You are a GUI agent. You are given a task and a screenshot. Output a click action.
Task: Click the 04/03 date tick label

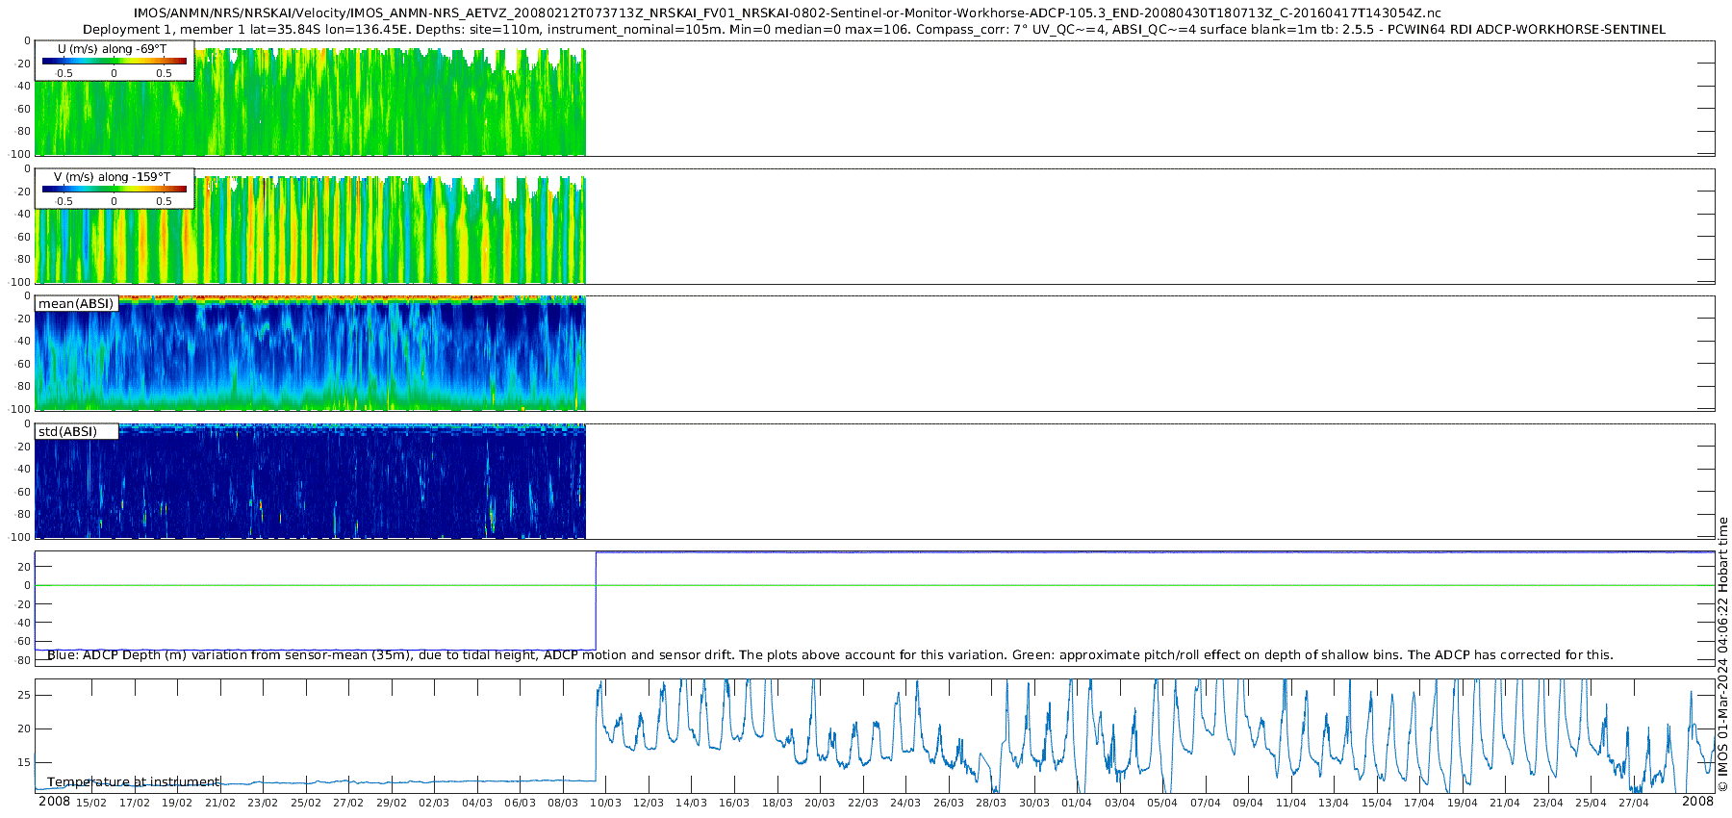[477, 803]
